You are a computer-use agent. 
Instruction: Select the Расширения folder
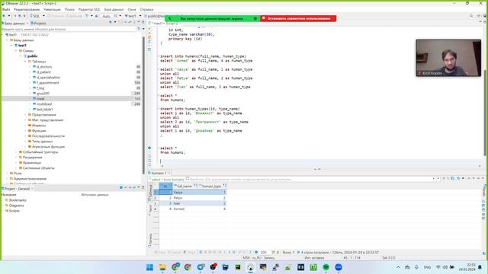point(32,158)
